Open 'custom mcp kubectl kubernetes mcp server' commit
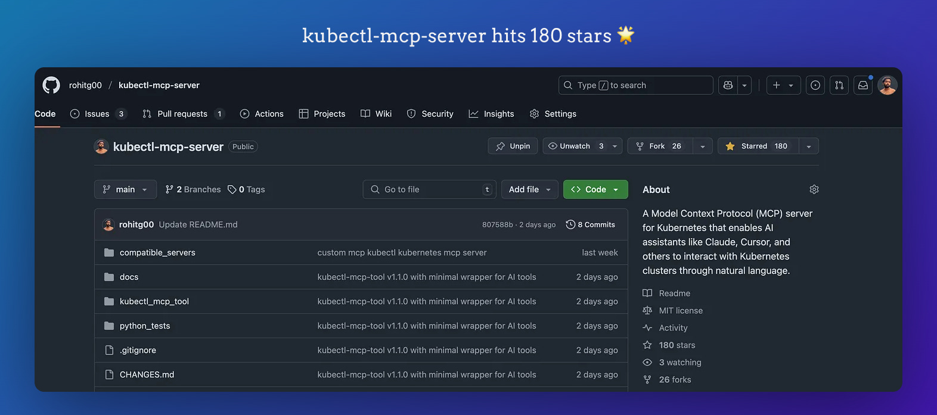 [402, 252]
